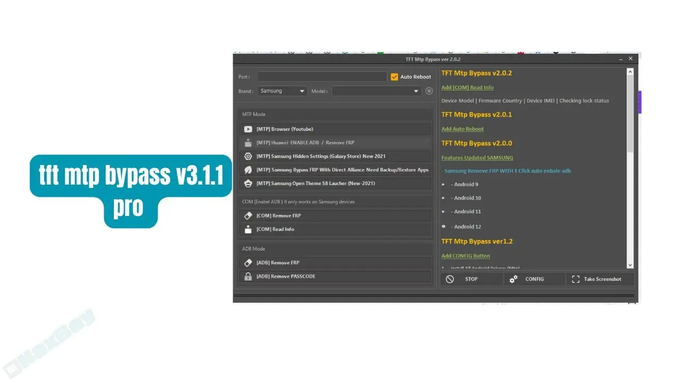Image resolution: width=681 pixels, height=383 pixels.
Task: Uncheck the Auto Reboot checkbox
Action: point(394,77)
